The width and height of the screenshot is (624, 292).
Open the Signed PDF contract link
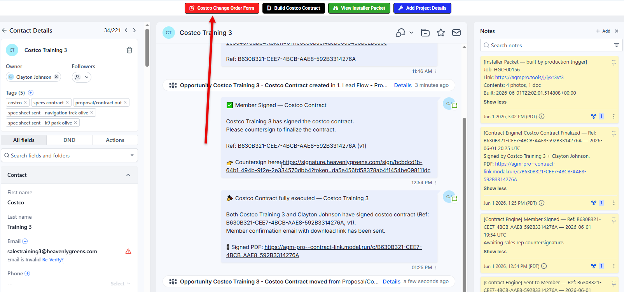(324, 251)
